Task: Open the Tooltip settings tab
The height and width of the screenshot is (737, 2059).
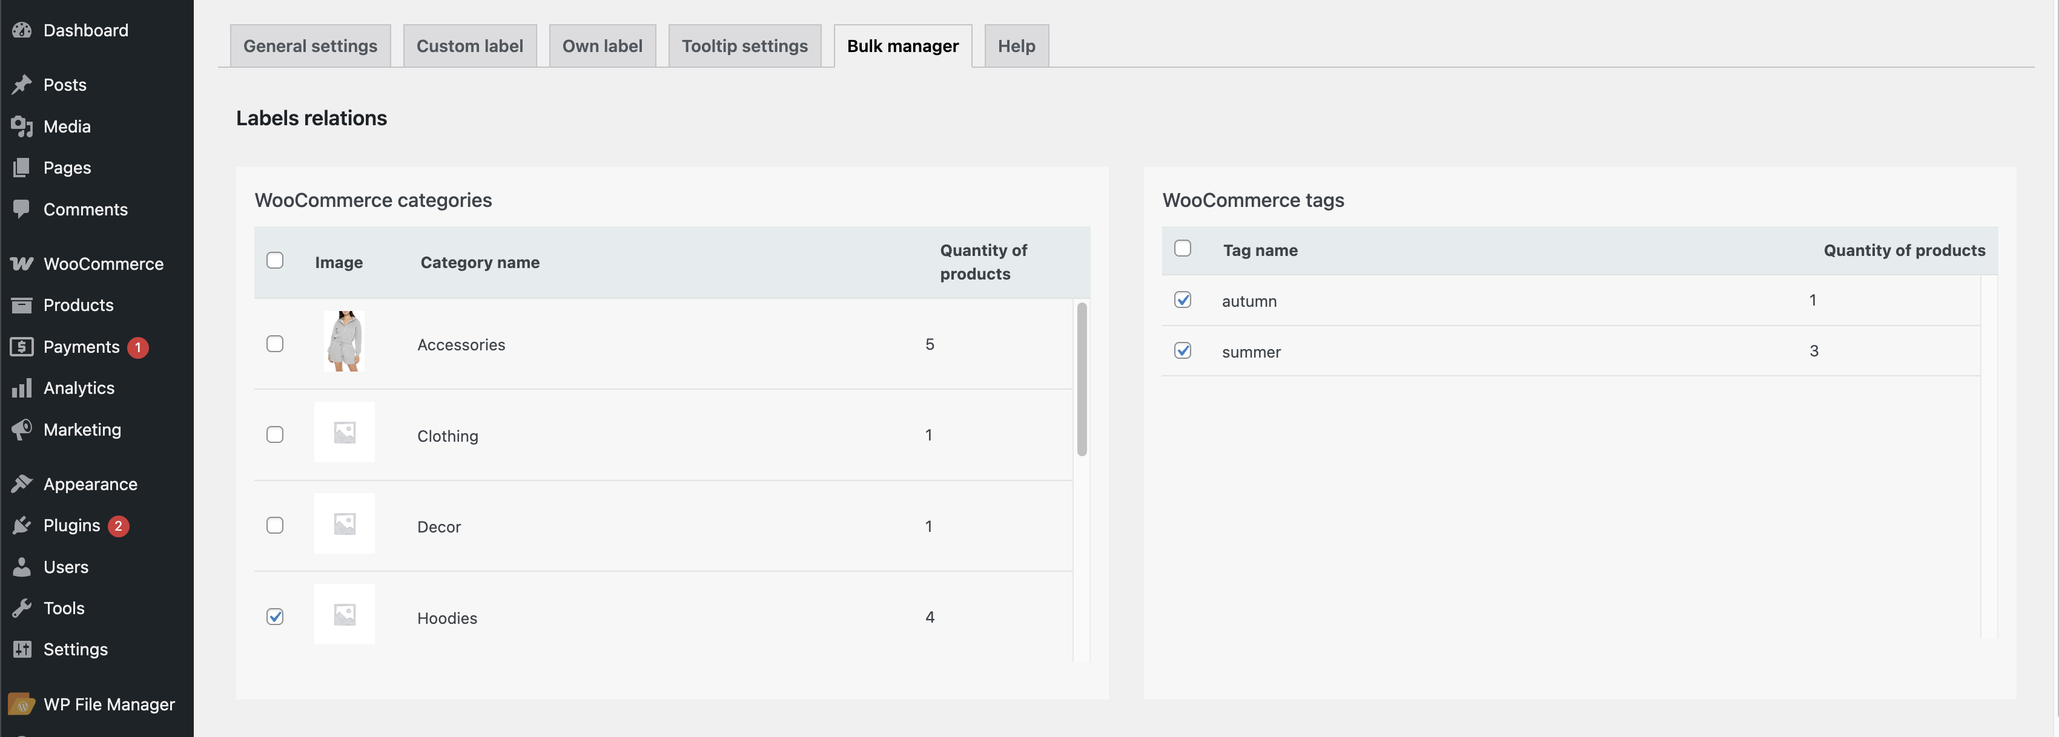Action: point(745,47)
